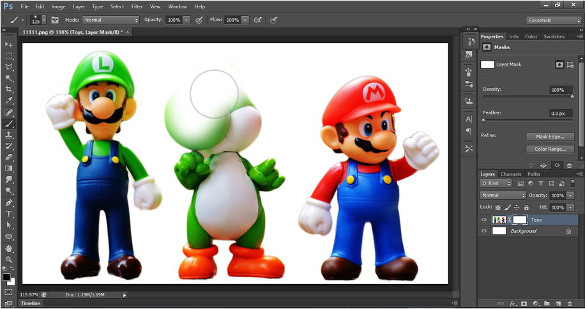585x309 pixels.
Task: Toggle Lock image pixels brush icon
Action: [507, 207]
